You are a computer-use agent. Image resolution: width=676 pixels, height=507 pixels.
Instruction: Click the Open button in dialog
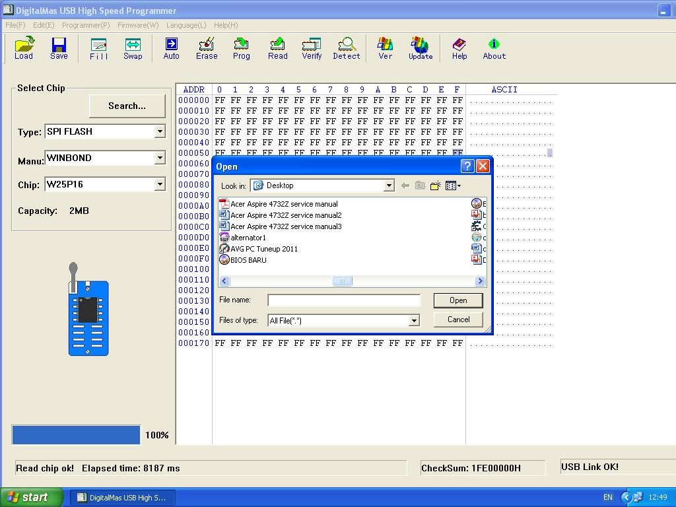(458, 300)
